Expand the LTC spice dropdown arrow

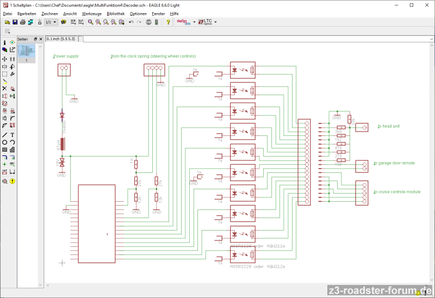pyautogui.click(x=216, y=22)
